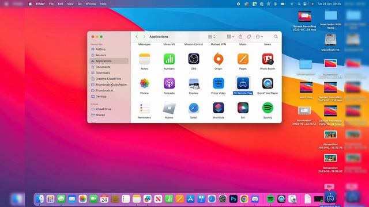Select the Photos app in Finder window
The width and height of the screenshot is (369, 207).
click(x=144, y=83)
